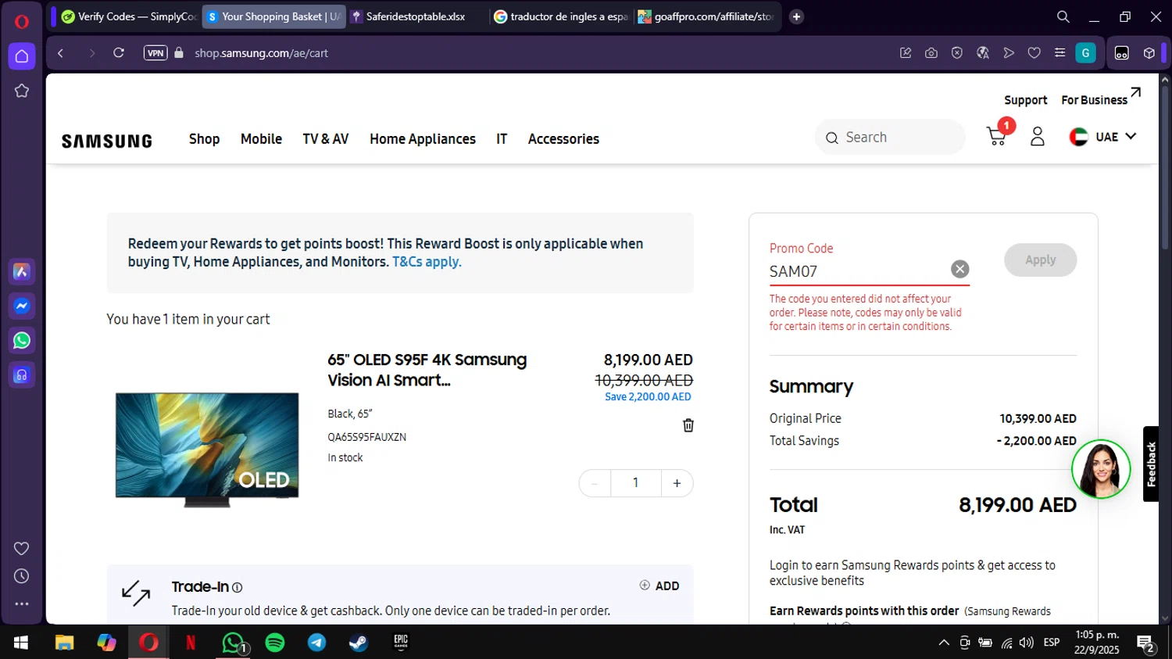Open Opera menu via red O logo
The image size is (1172, 659).
pyautogui.click(x=22, y=21)
